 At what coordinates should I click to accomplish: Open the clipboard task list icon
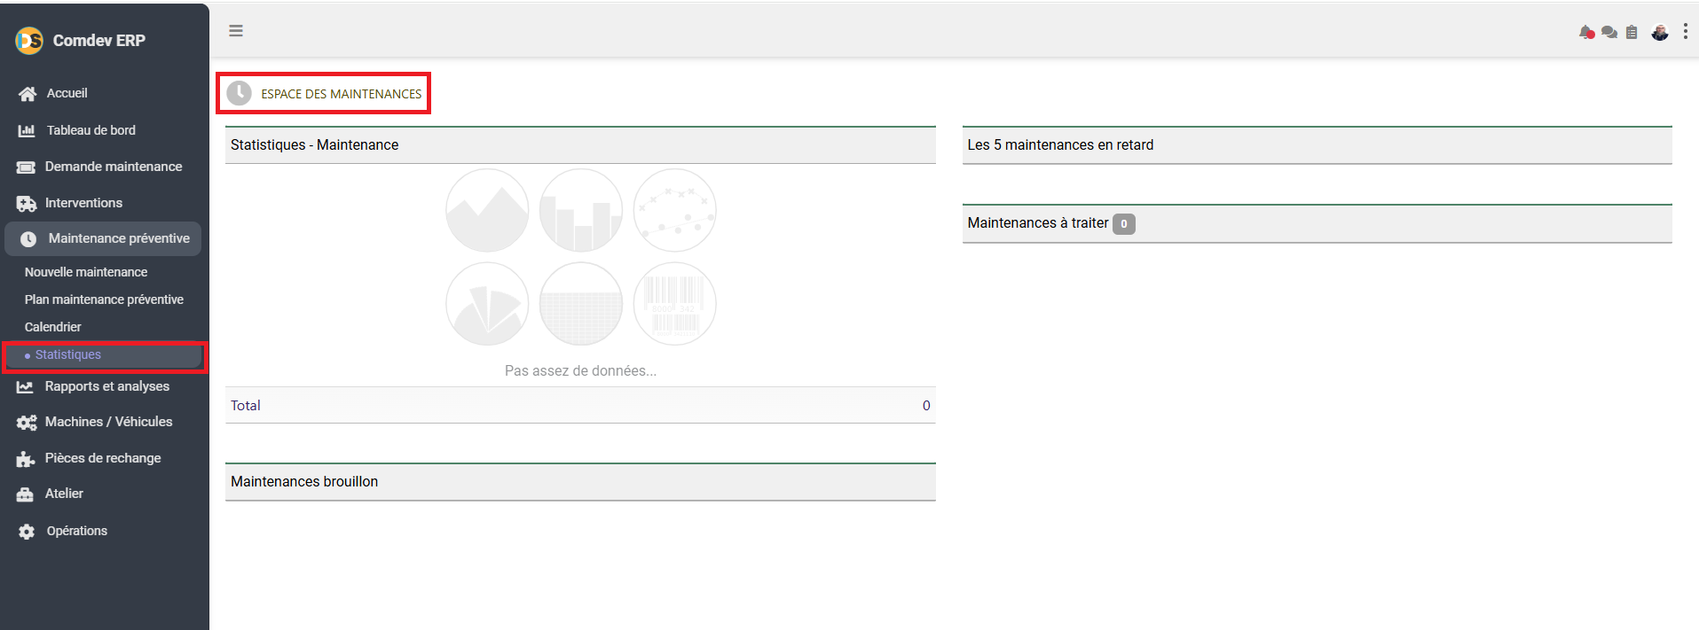[1632, 33]
